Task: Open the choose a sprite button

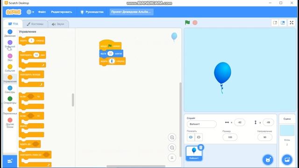Action: click(x=268, y=160)
